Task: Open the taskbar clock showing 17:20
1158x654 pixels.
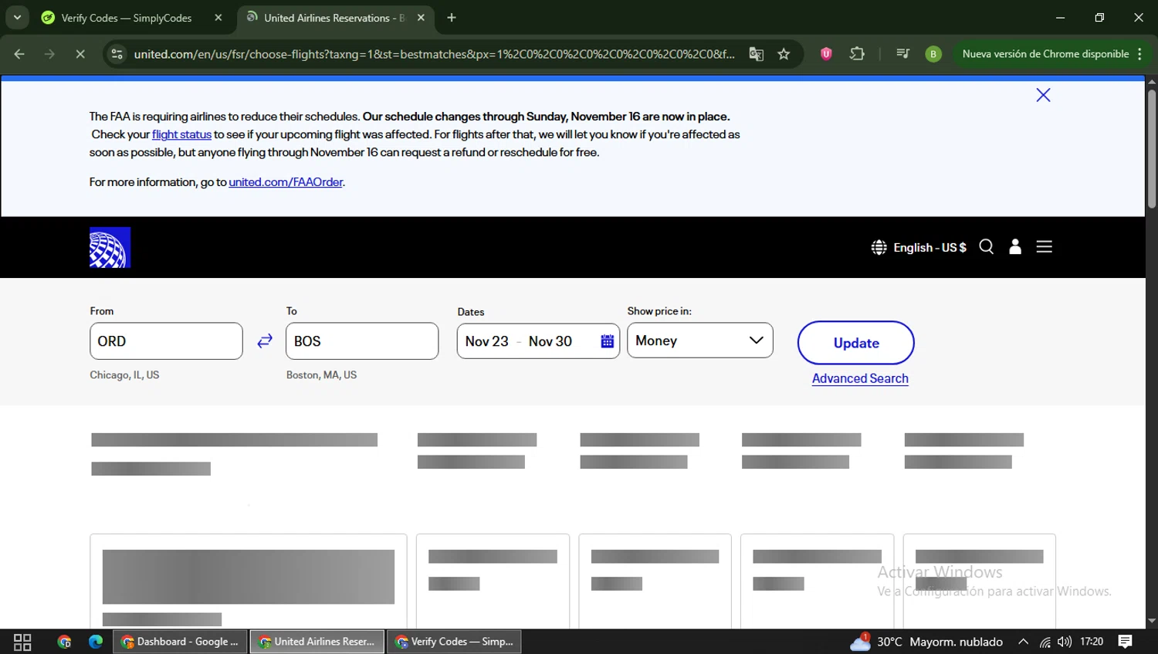Action: coord(1092,642)
